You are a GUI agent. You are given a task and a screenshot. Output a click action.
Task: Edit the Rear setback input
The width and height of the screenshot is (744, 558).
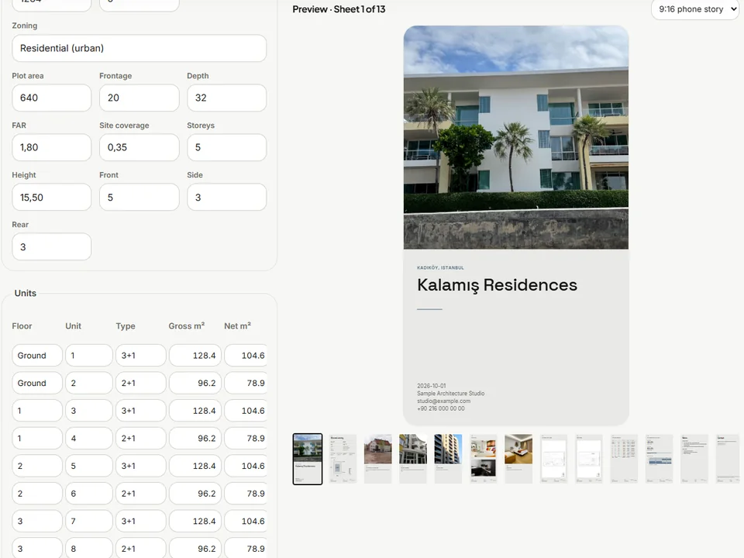(x=52, y=246)
